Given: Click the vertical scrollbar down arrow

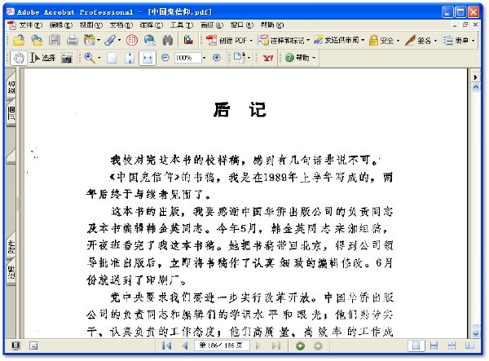Looking at the screenshot, I should click(x=476, y=333).
